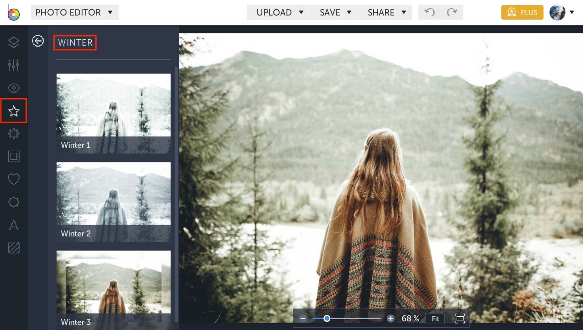
Task: Select the Frames tool icon
Action: pyautogui.click(x=14, y=156)
